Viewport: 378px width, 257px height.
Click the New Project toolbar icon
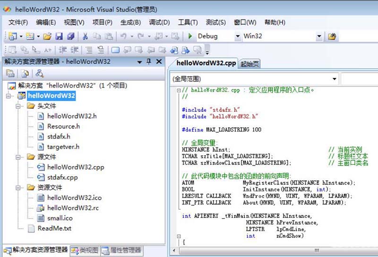click(13, 36)
